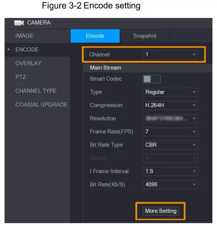Open CHANNEL TYPE section
The width and height of the screenshot is (217, 227).
tap(36, 91)
